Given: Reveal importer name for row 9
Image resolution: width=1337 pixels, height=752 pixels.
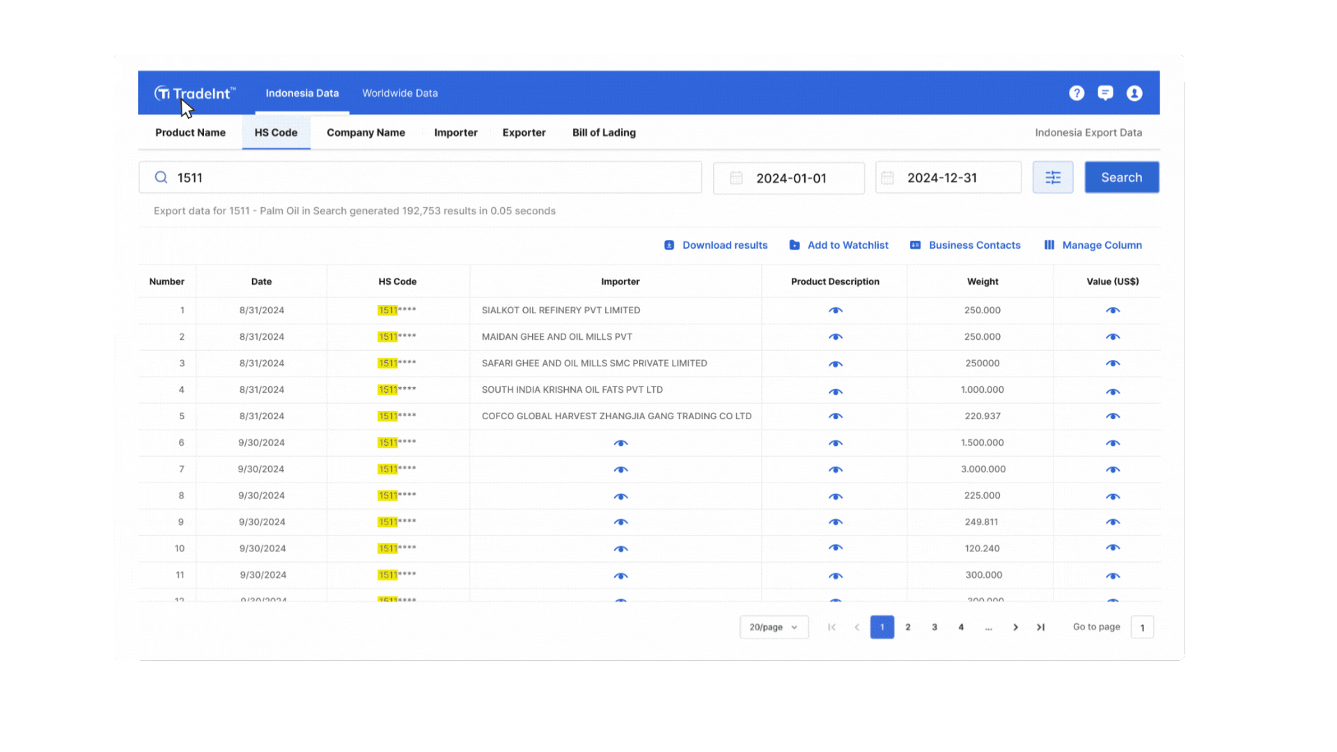Looking at the screenshot, I should click(620, 522).
